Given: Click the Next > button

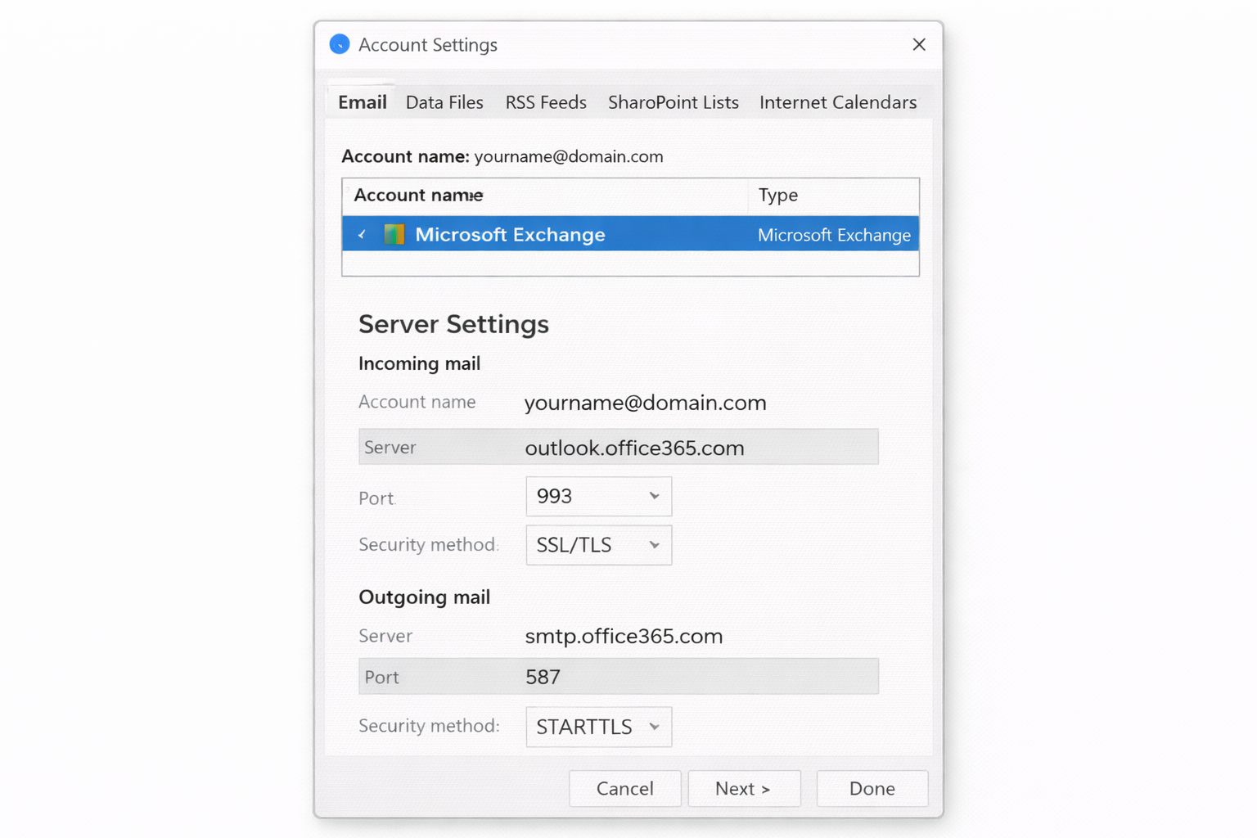Looking at the screenshot, I should click(743, 788).
